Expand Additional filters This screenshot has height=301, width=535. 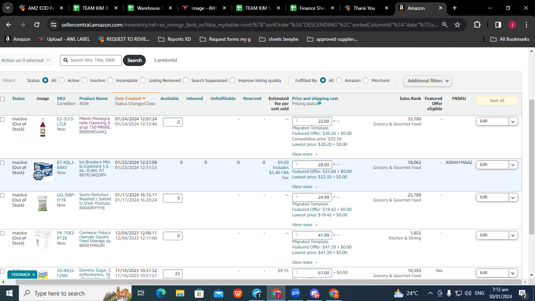point(428,81)
